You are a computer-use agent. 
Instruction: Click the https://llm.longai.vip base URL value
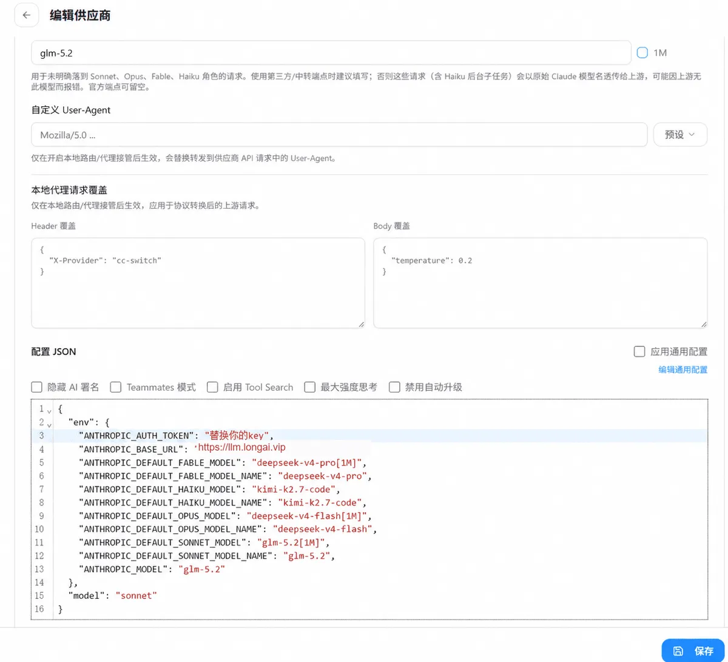click(x=241, y=447)
